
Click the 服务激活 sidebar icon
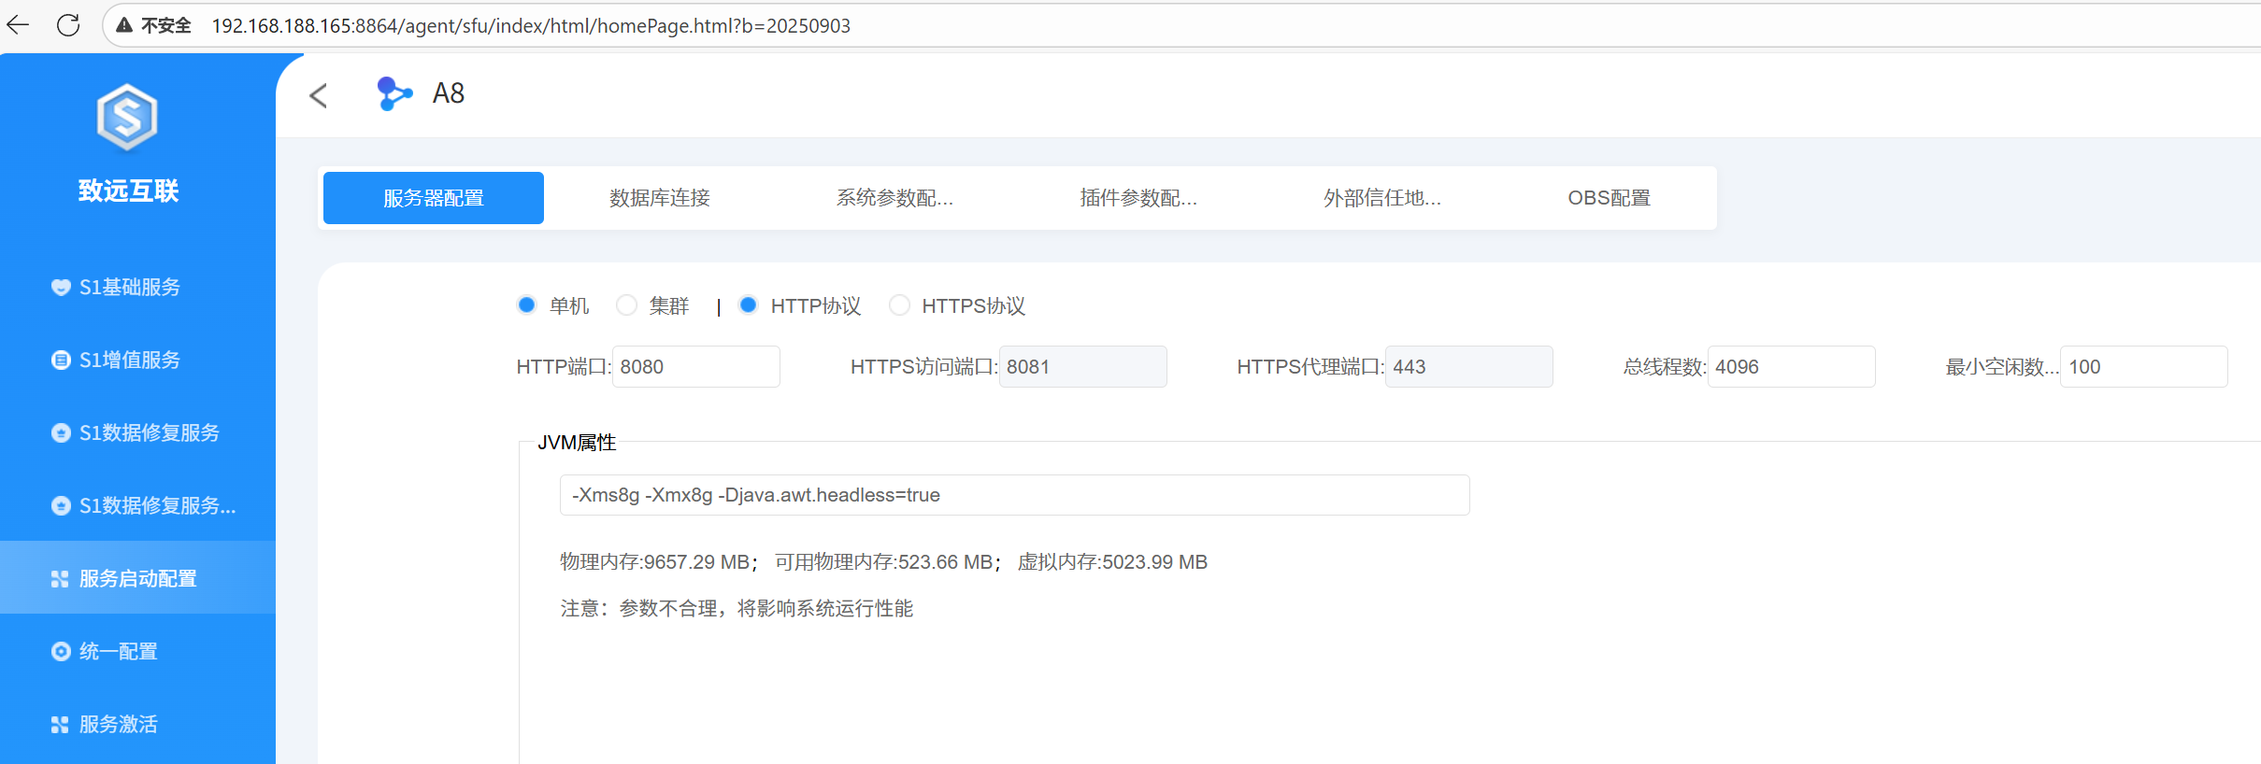click(60, 725)
